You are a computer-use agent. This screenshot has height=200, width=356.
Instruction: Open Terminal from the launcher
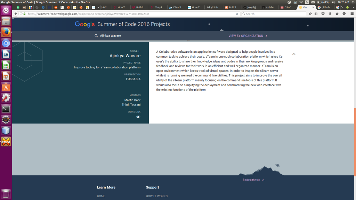pos(6,109)
